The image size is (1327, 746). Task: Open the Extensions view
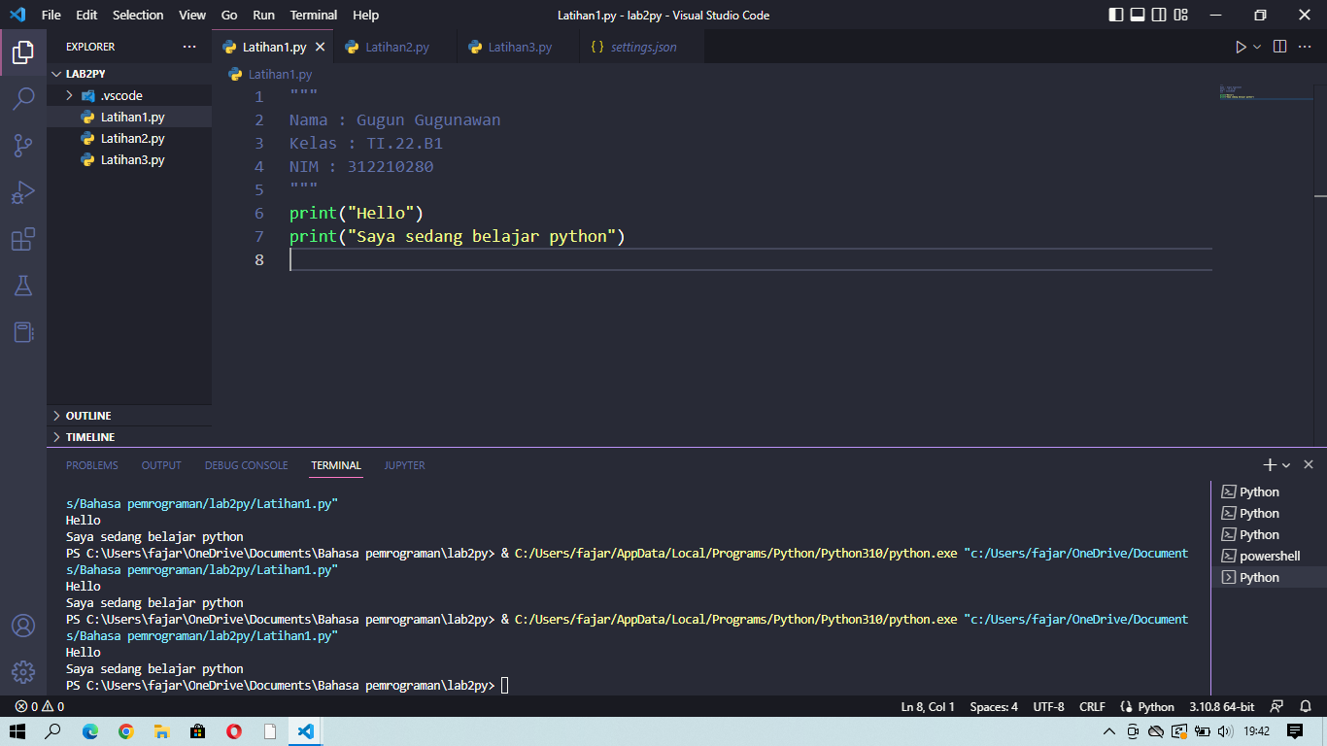point(23,239)
